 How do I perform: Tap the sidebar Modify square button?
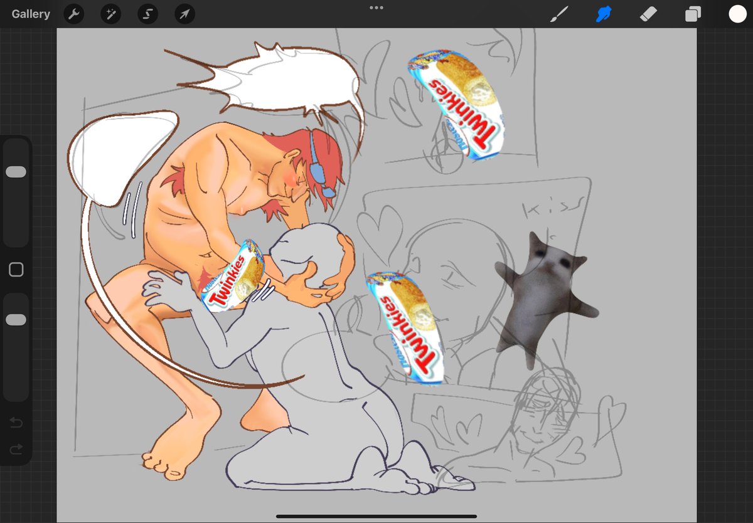(16, 270)
